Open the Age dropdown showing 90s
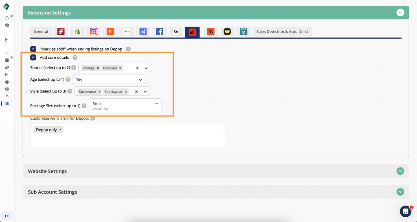The width and height of the screenshot is (417, 222). [x=109, y=80]
